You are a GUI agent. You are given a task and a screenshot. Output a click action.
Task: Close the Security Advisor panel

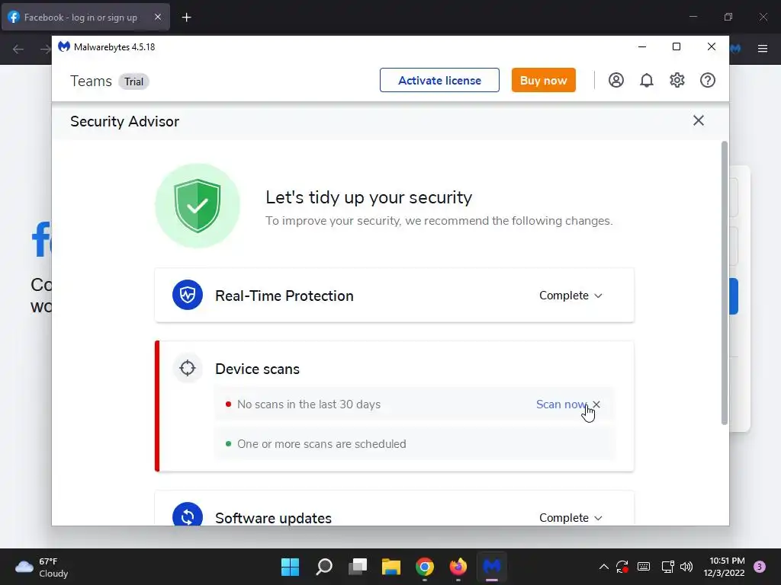(x=699, y=120)
